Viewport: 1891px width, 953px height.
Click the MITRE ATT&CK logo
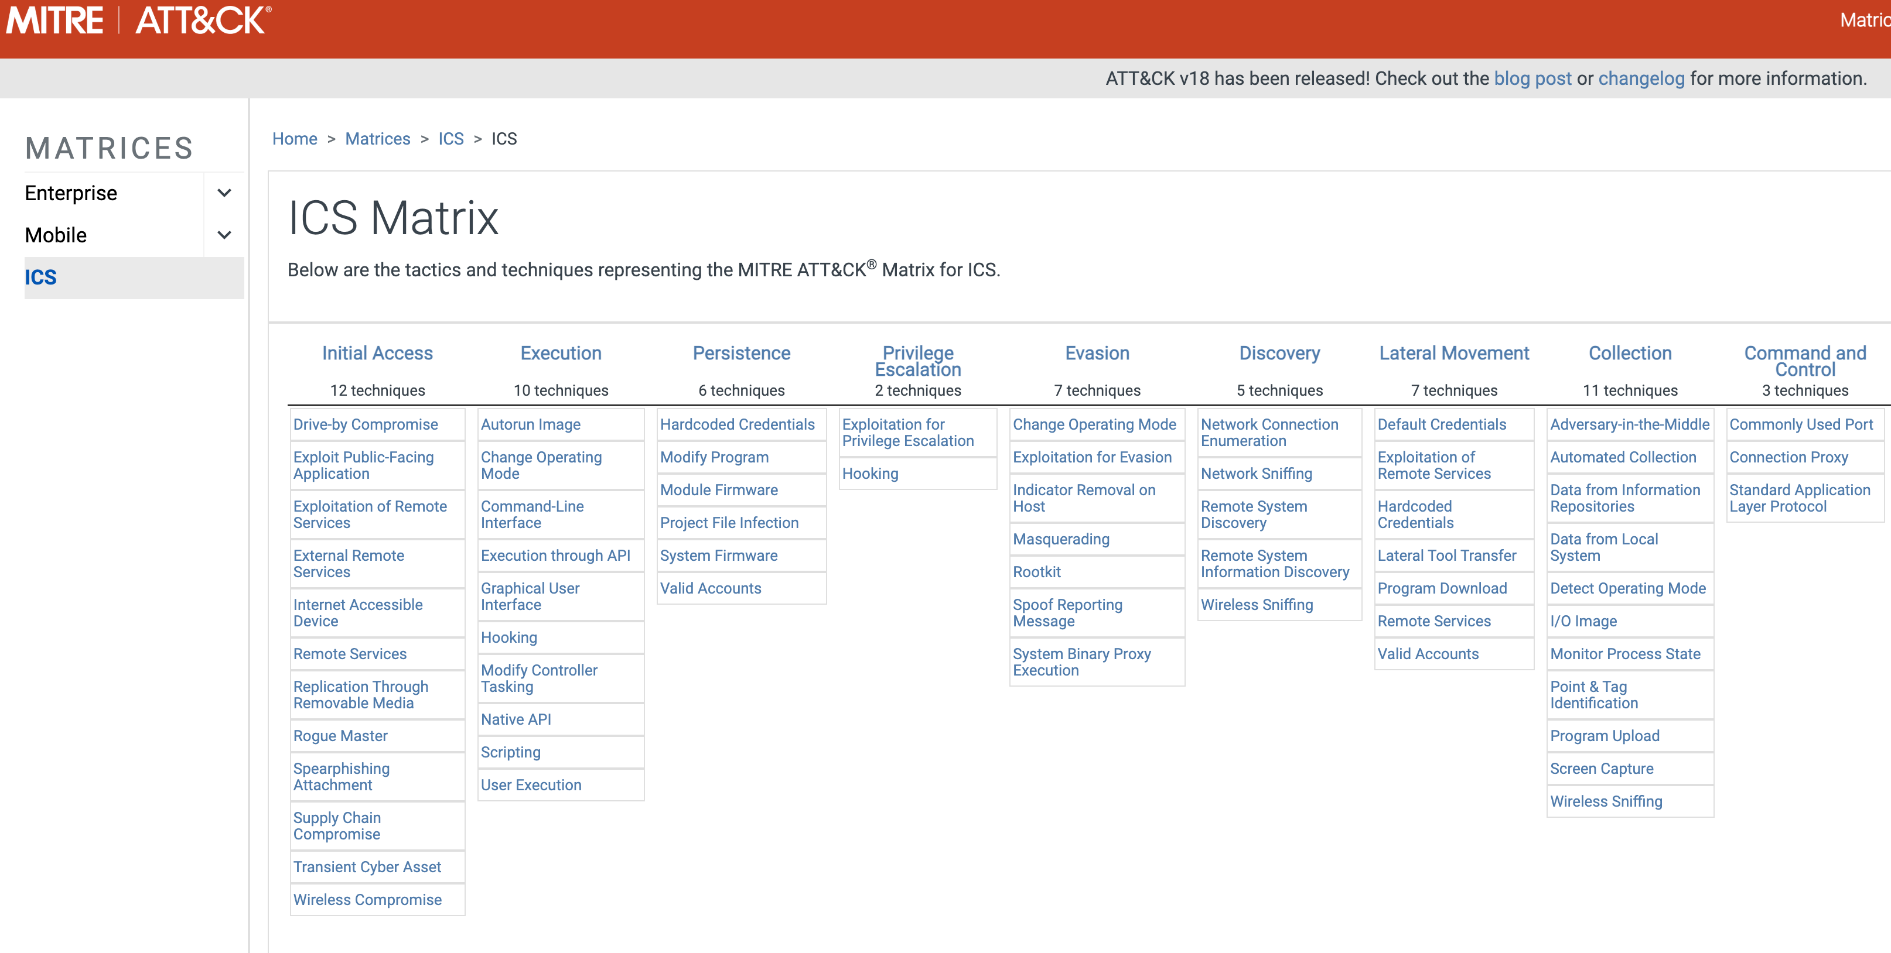click(139, 20)
